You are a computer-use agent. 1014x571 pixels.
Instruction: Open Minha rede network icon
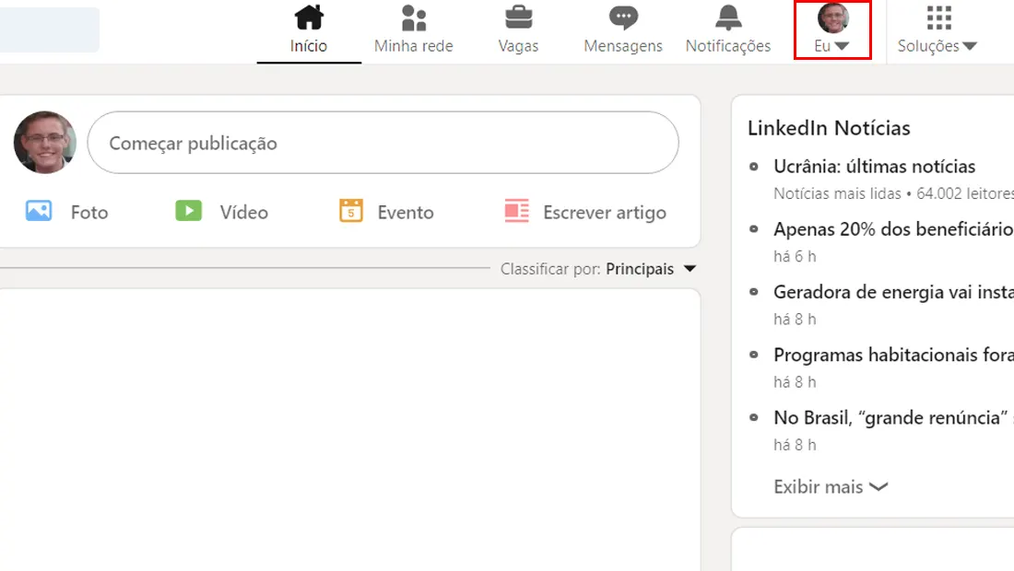(x=414, y=17)
